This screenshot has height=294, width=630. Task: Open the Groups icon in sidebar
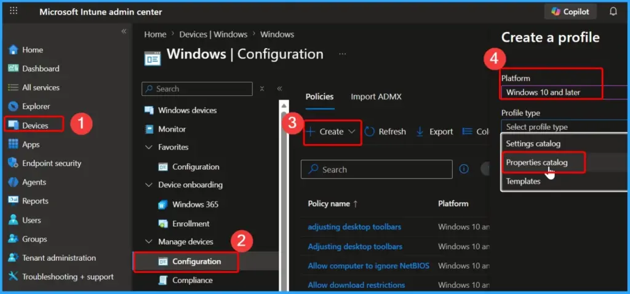click(14, 239)
